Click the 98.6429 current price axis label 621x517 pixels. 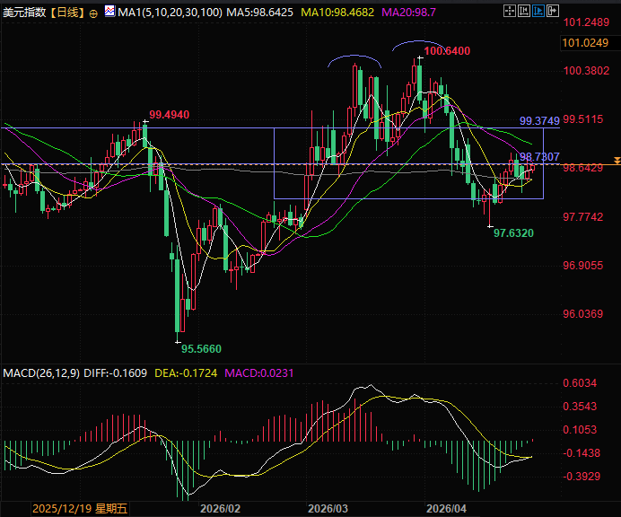(583, 168)
